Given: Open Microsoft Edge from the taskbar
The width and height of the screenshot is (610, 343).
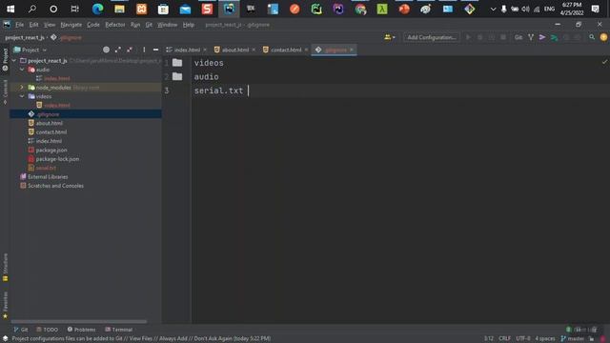Looking at the screenshot, I should pyautogui.click(x=97, y=9).
